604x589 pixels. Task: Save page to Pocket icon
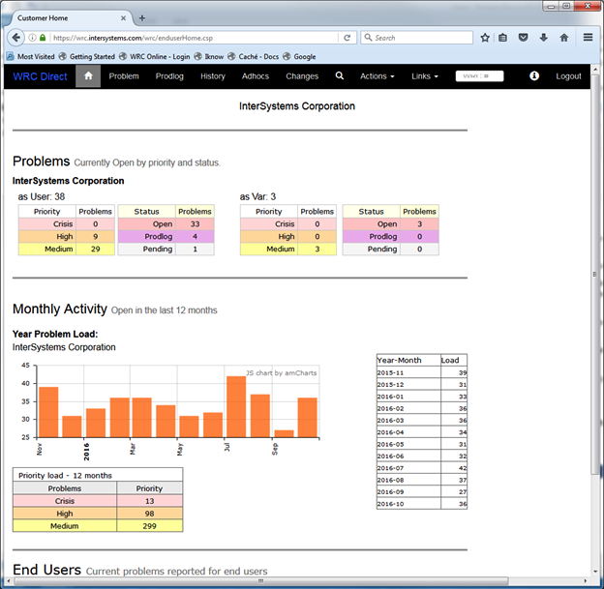[x=523, y=38]
